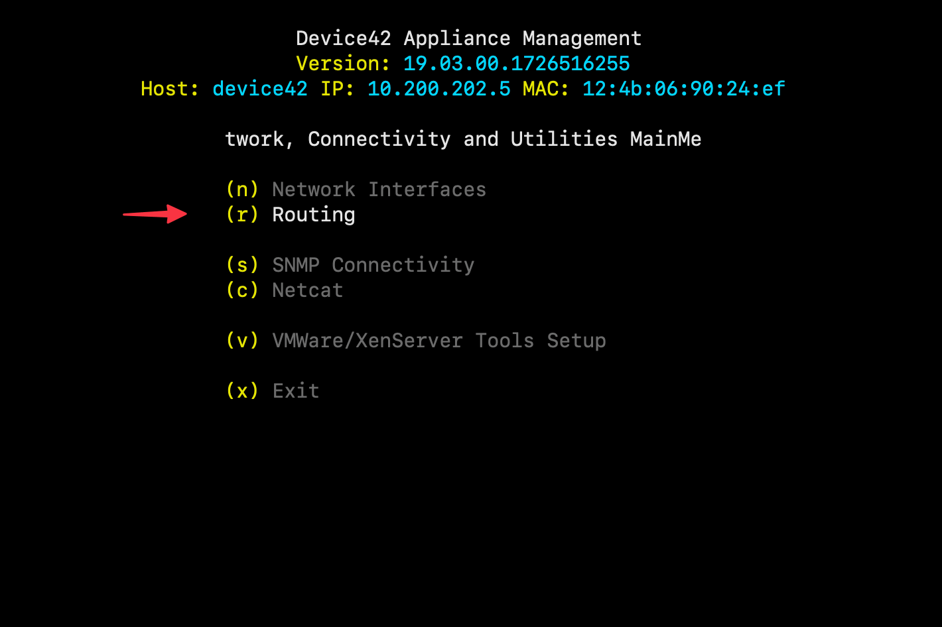Click the (r) shortcut key label
The width and height of the screenshot is (942, 627).
point(241,215)
